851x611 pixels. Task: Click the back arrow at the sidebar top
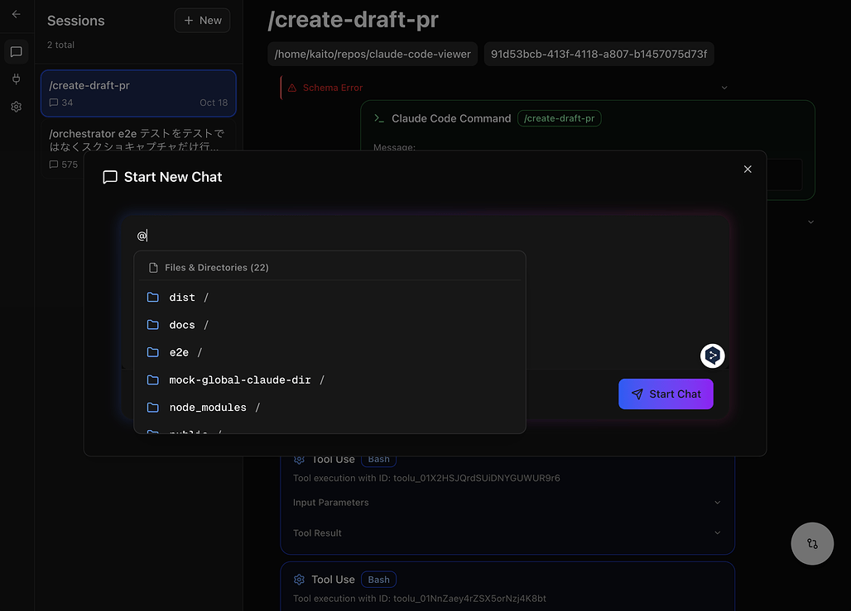click(16, 14)
